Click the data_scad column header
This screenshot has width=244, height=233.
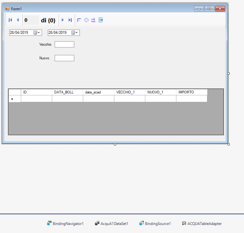(x=99, y=92)
